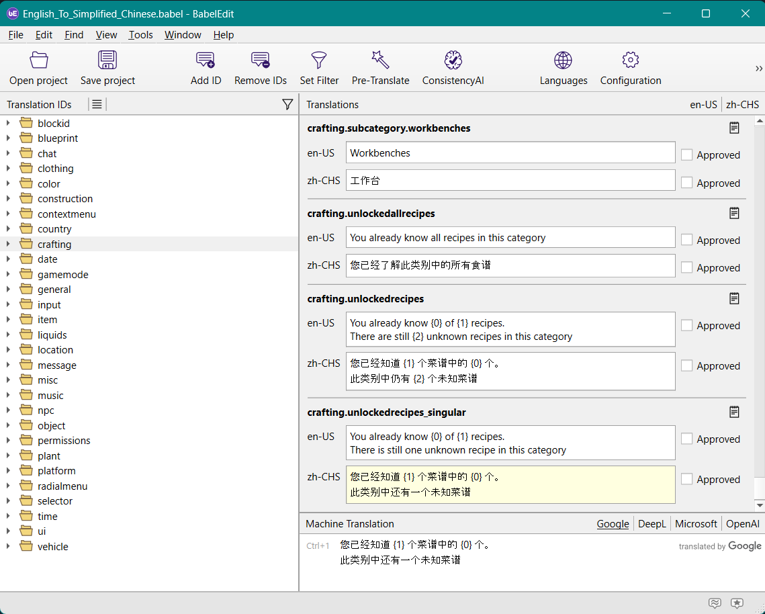This screenshot has height=614, width=765.
Task: Check Approved for zh-CHS crafting.unlockedrecipes
Action: coord(686,366)
